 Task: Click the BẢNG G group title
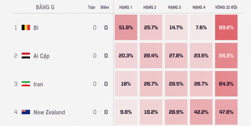pyautogui.click(x=45, y=7)
